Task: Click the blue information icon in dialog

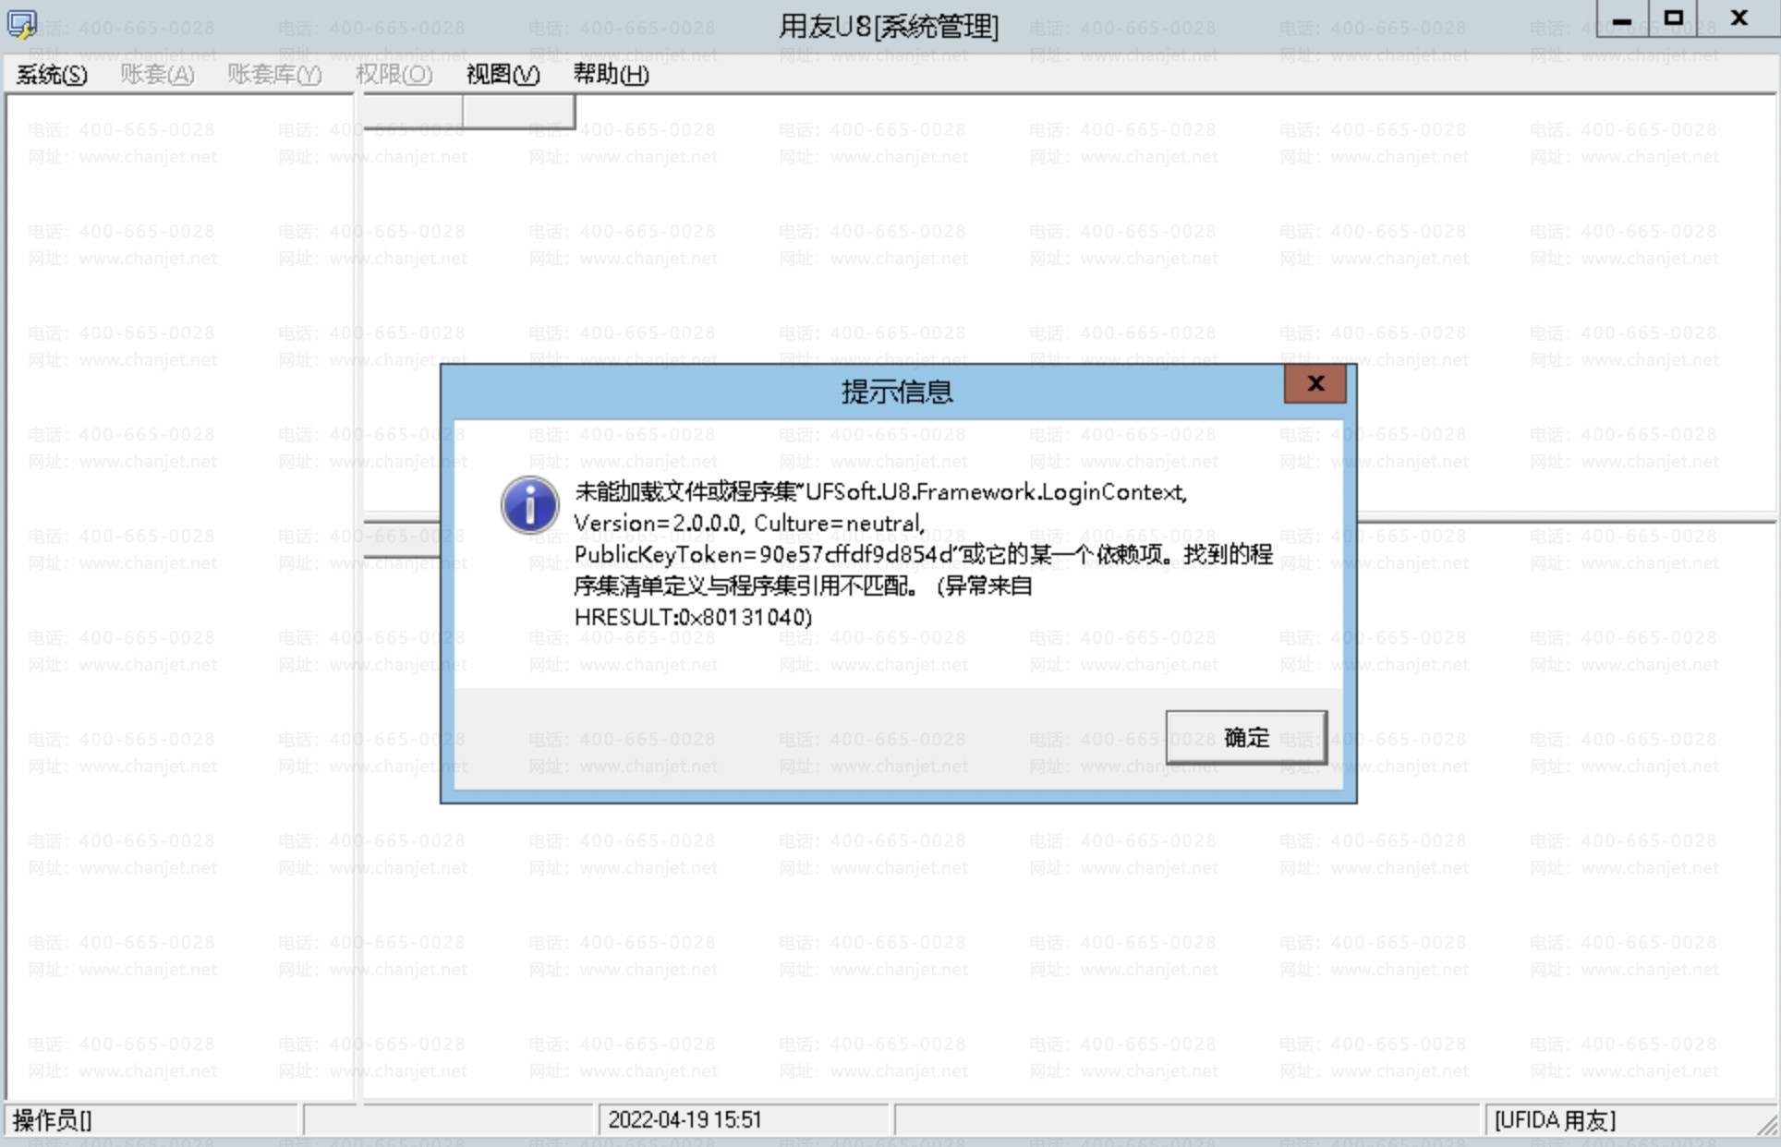Action: point(529,505)
